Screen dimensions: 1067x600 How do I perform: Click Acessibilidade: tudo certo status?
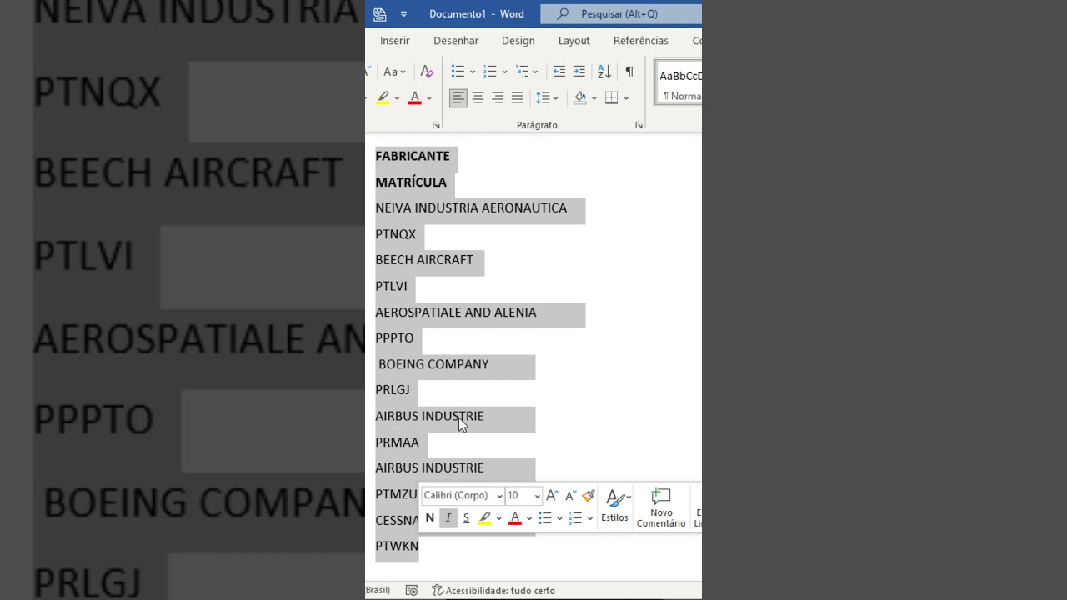click(x=493, y=591)
